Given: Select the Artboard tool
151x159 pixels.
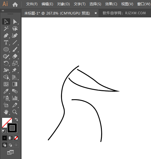Looking at the screenshot, I should 6,105.
